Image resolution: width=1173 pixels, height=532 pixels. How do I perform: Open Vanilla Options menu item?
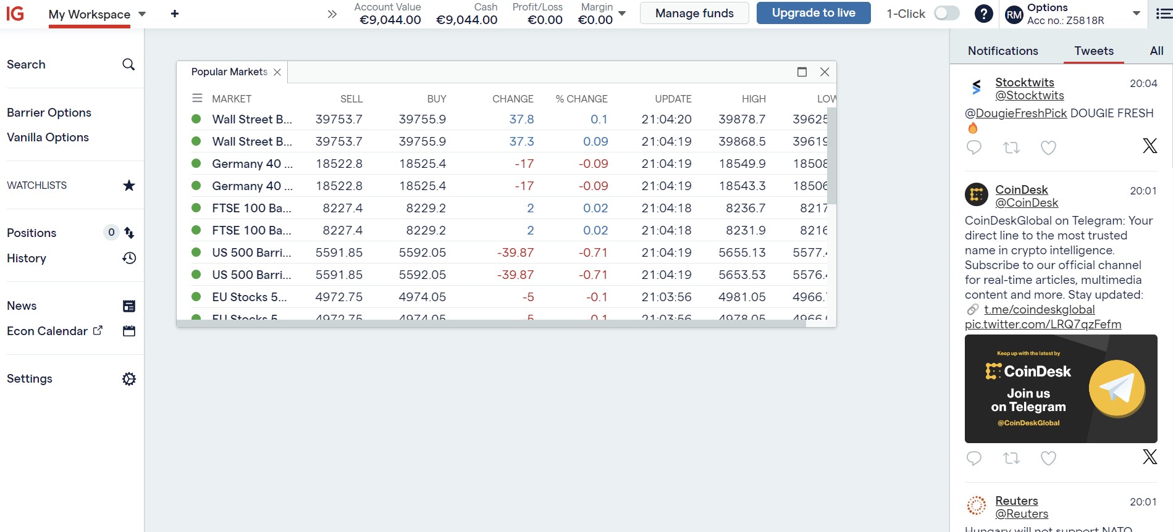[48, 137]
